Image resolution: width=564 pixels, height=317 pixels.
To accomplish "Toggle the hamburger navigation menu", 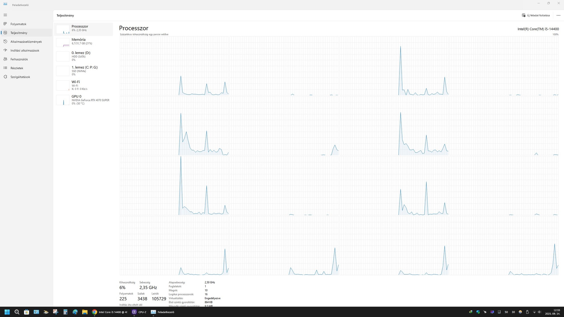I will pos(5,15).
